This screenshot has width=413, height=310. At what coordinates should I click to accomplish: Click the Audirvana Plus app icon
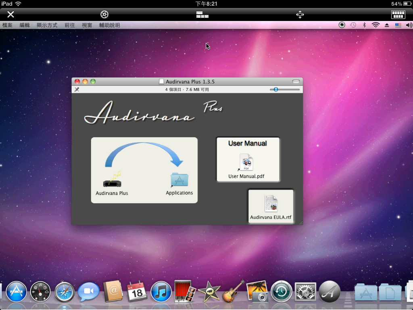(x=113, y=180)
